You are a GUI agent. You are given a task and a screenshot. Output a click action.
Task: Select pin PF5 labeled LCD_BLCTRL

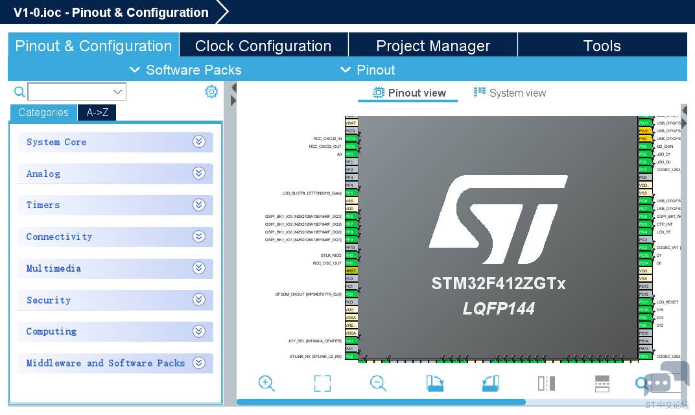tap(351, 193)
